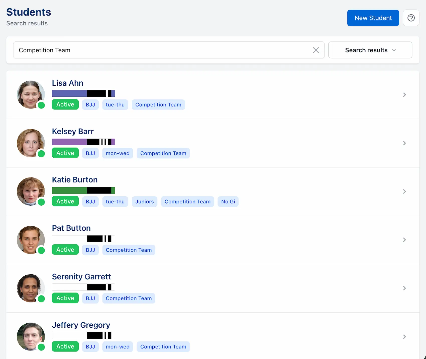Toggle the Active badge on Katie Burton
The width and height of the screenshot is (426, 359).
coord(65,201)
